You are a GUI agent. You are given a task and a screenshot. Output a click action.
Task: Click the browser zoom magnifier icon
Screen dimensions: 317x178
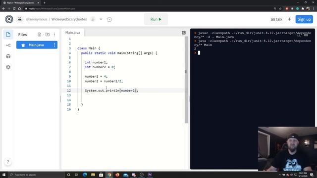275,9
